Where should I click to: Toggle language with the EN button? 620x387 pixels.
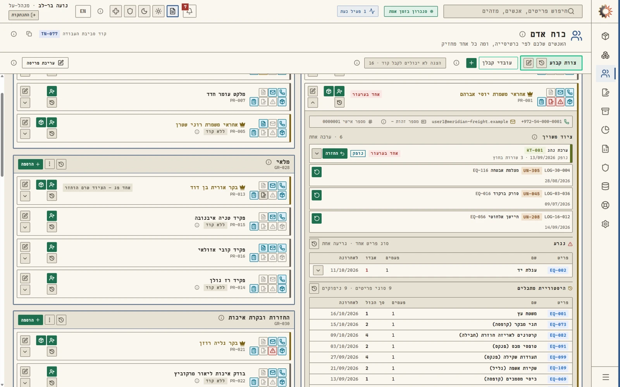(x=83, y=11)
